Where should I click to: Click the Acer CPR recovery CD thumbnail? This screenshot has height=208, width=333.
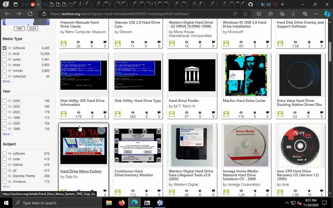300,145
